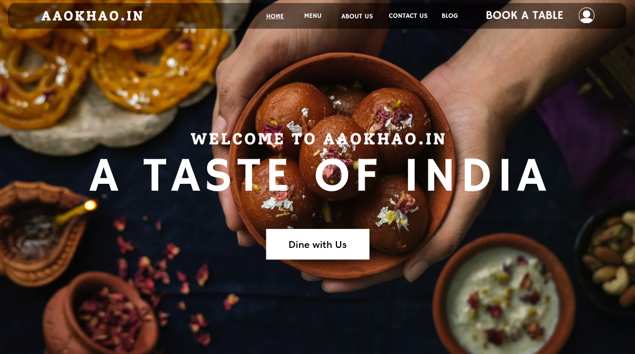Click the Dine with Us button
The height and width of the screenshot is (354, 635).
click(x=318, y=244)
